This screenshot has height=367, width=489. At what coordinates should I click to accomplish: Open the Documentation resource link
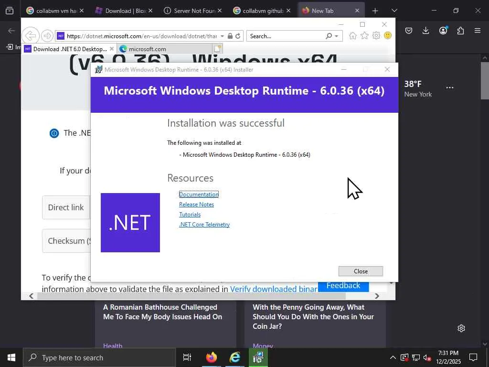199,194
